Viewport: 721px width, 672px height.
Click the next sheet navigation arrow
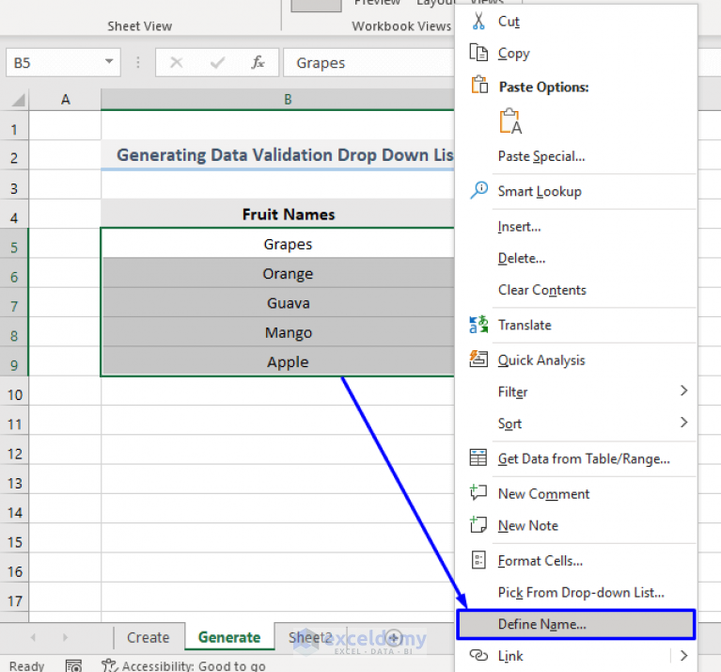pyautogui.click(x=65, y=637)
